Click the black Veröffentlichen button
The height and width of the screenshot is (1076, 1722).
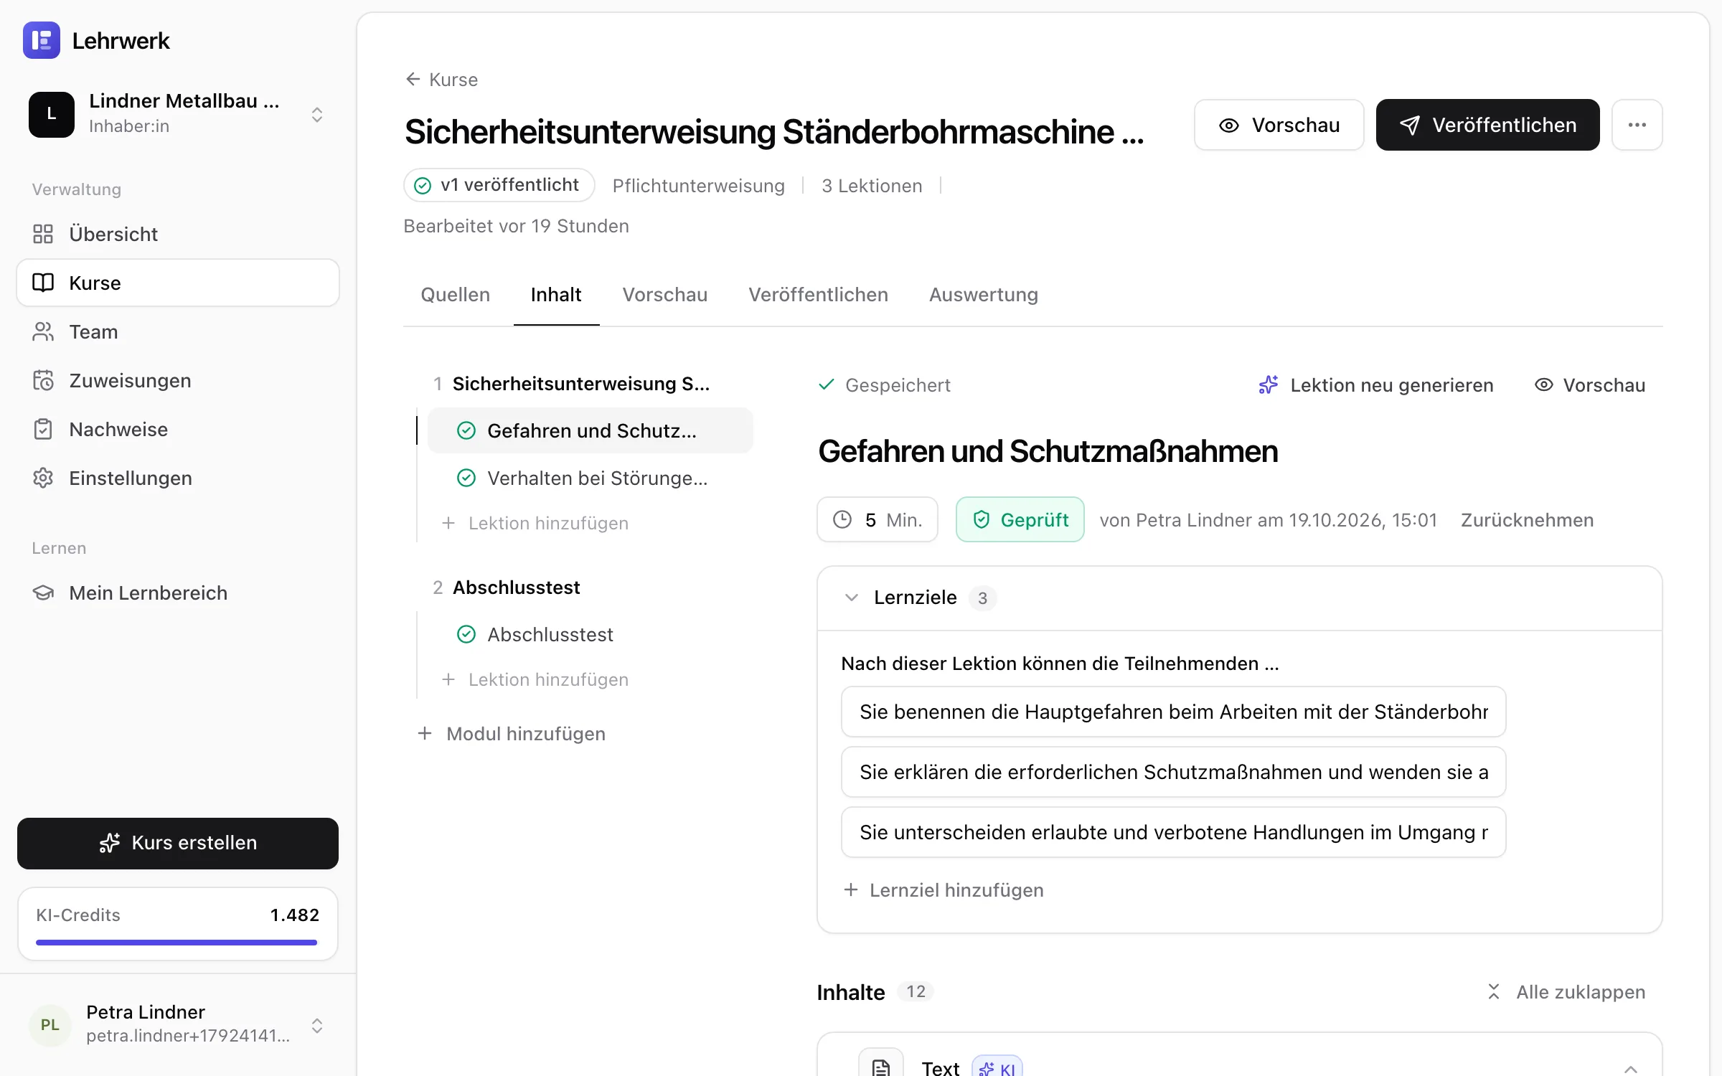1487,125
